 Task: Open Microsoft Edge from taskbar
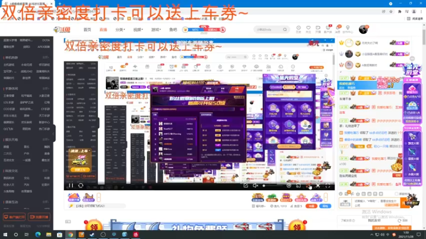click(x=38, y=235)
